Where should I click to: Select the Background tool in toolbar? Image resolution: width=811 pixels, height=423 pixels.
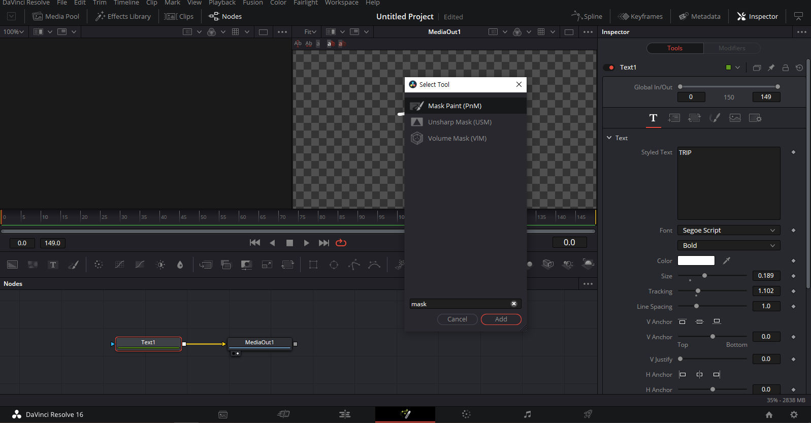12,265
